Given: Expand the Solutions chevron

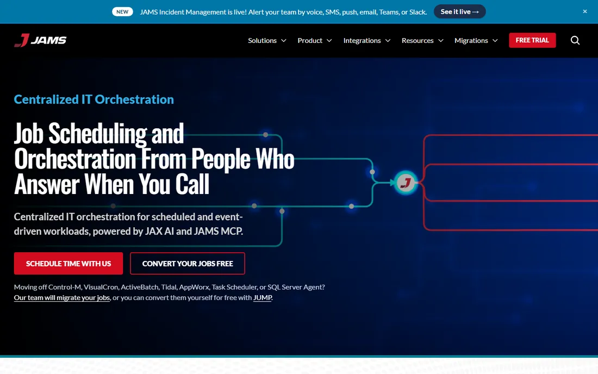Looking at the screenshot, I should (284, 40).
